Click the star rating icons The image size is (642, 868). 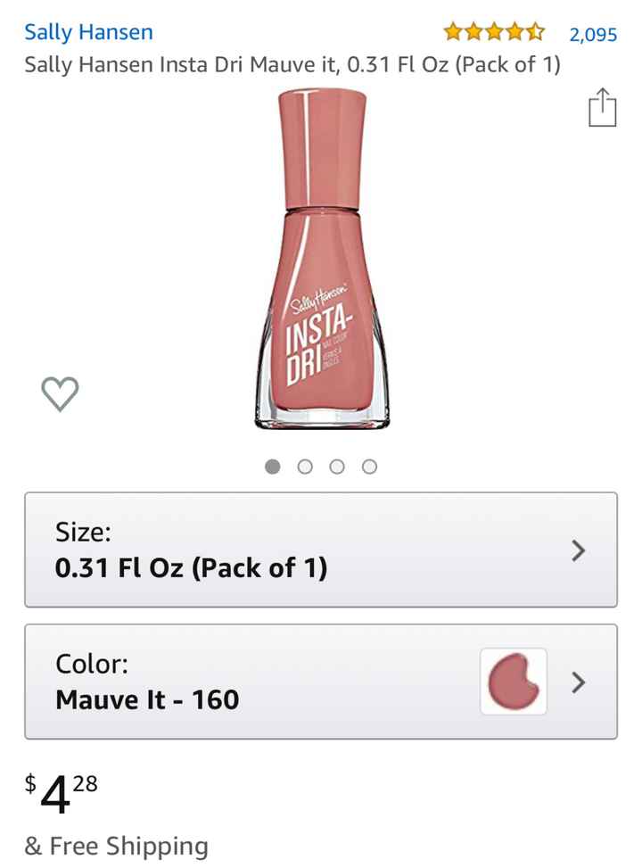pyautogui.click(x=494, y=34)
